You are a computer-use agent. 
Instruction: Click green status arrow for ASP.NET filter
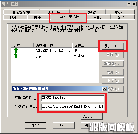(16, 51)
